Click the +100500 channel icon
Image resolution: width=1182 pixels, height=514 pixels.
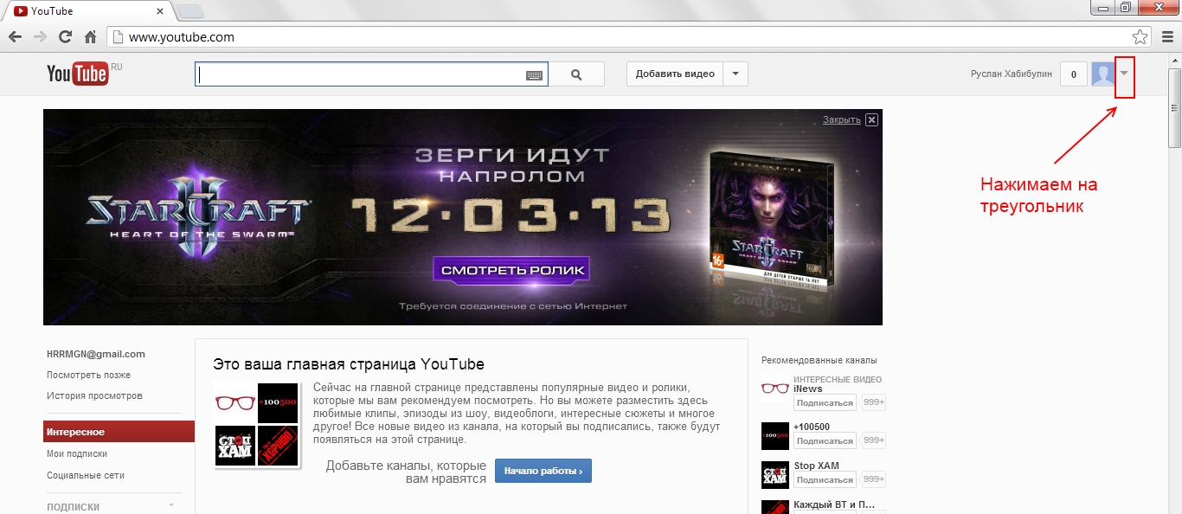tap(775, 436)
